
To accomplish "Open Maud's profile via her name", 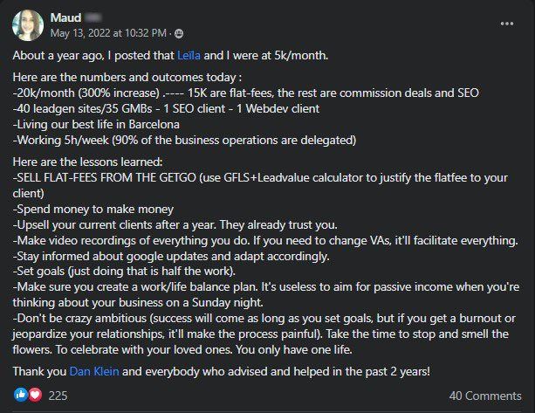I will (x=65, y=17).
